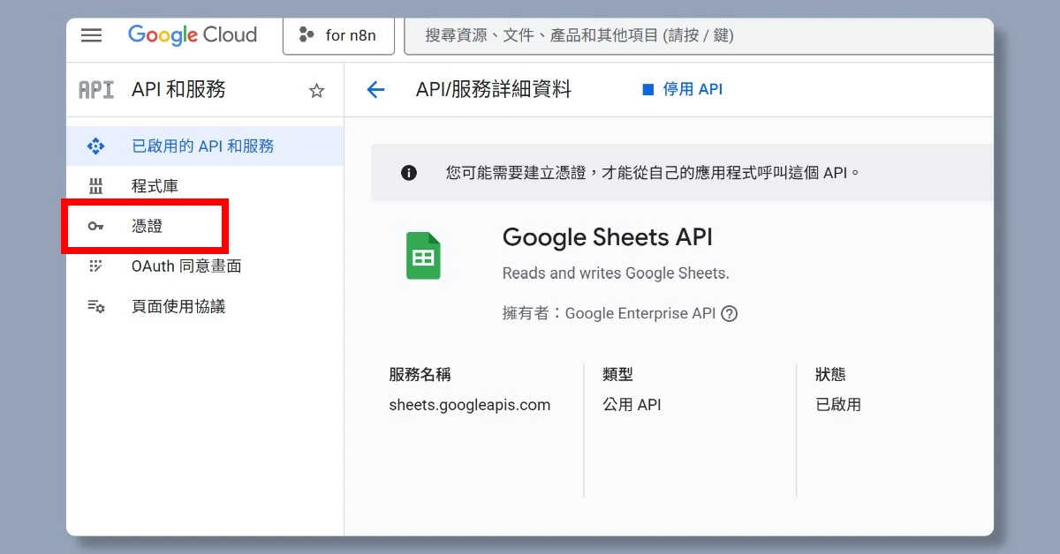The width and height of the screenshot is (1060, 554).
Task: Click the library icon beside 程式庫
Action: point(95,186)
